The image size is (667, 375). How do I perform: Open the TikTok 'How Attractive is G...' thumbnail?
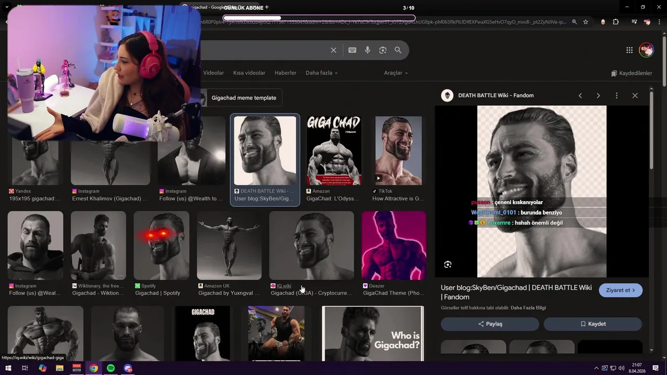[x=399, y=151]
